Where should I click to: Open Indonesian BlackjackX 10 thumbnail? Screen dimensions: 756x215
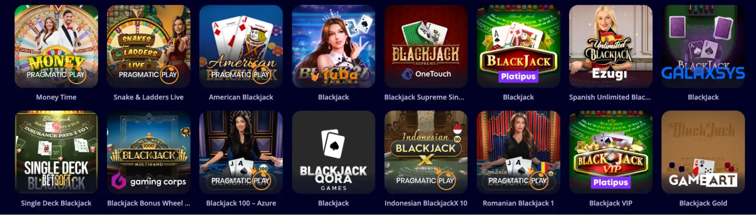pyautogui.click(x=426, y=152)
